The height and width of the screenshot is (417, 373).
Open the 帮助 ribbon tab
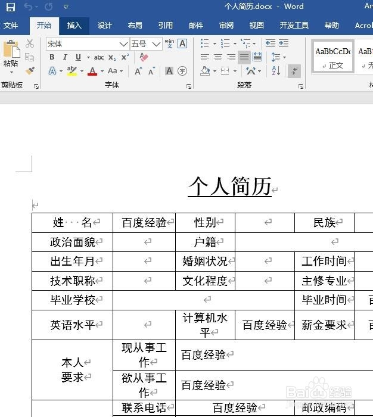pos(332,26)
